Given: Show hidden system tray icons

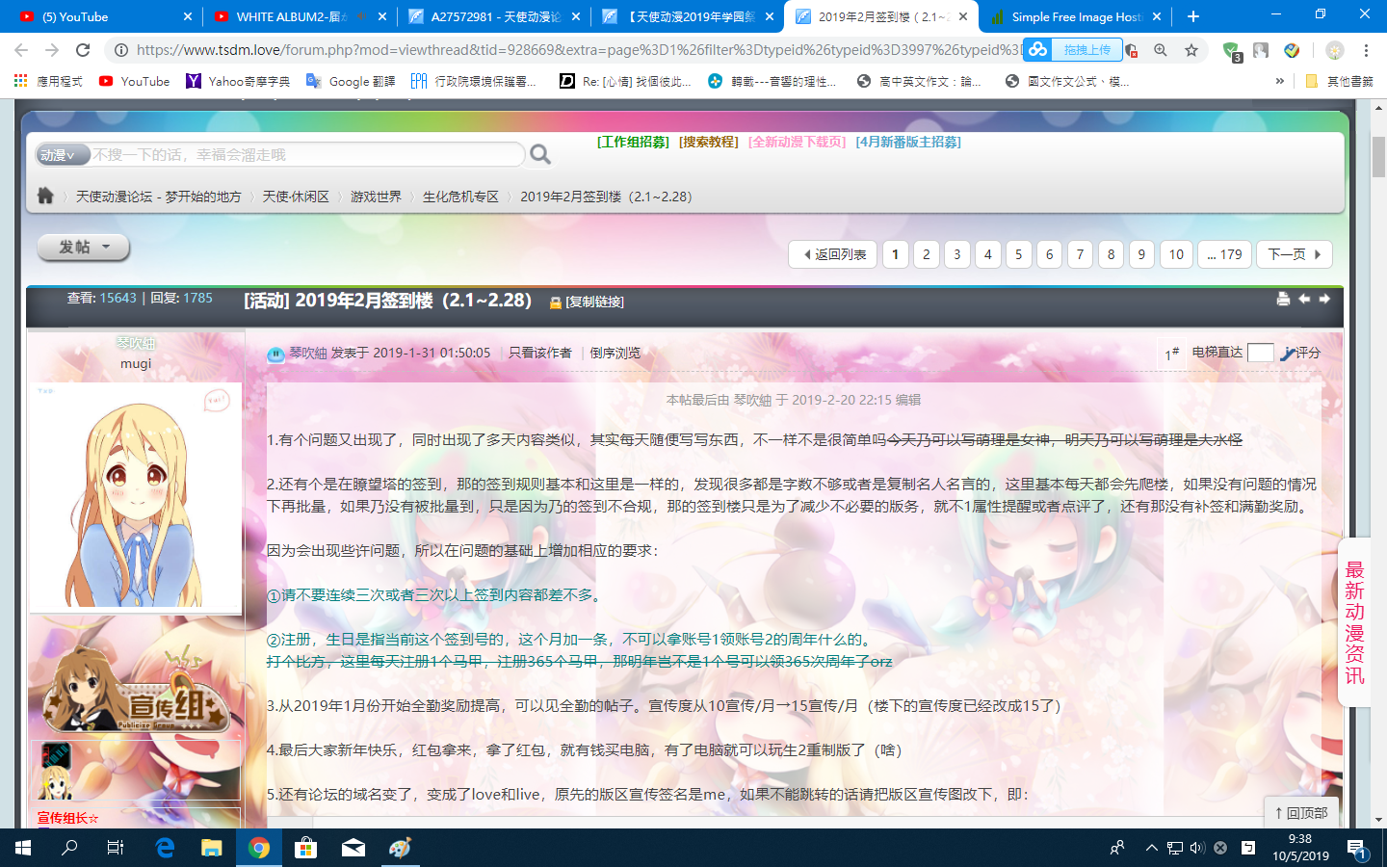Looking at the screenshot, I should pyautogui.click(x=1151, y=848).
